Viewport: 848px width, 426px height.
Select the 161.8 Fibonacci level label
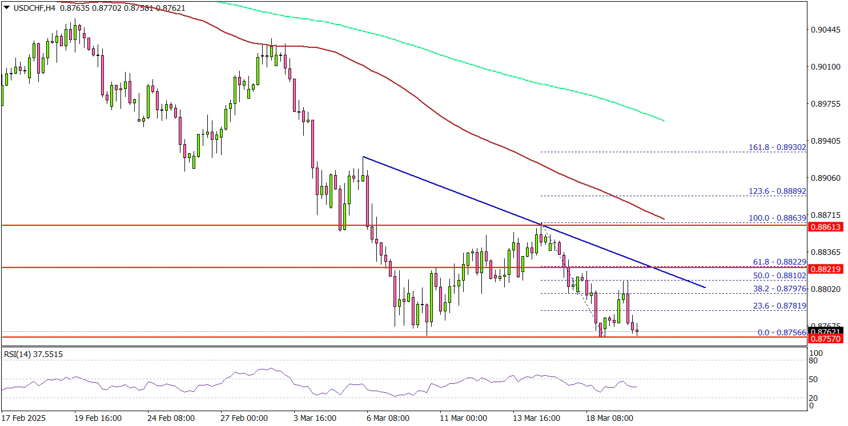pyautogui.click(x=777, y=147)
